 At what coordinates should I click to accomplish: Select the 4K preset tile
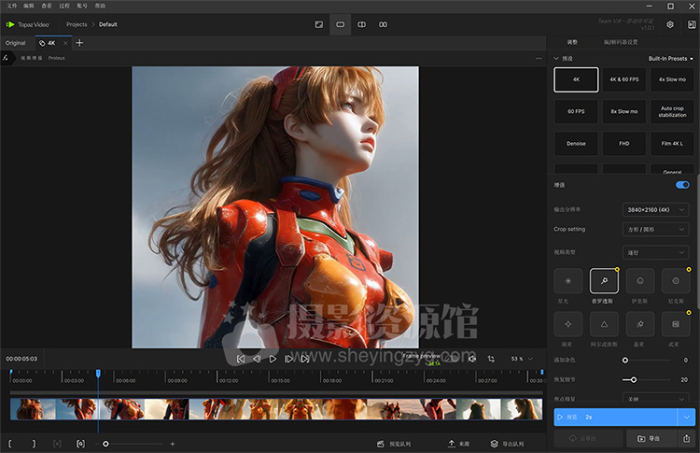(576, 79)
